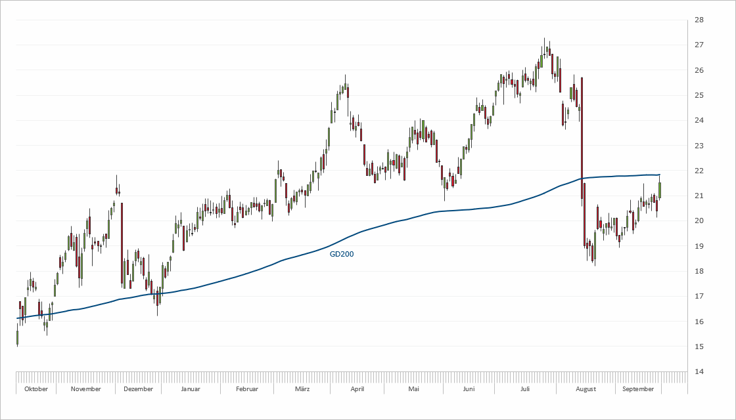Click the GD200 moving average label
Screen dimensions: 736x420
[342, 254]
